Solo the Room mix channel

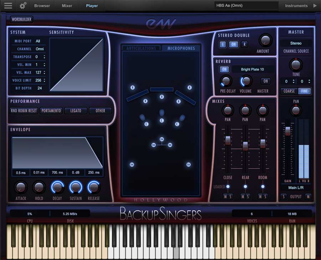[265, 197]
